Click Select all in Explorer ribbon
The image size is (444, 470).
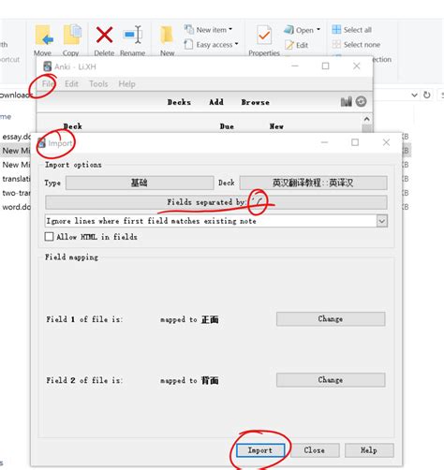tap(351, 30)
